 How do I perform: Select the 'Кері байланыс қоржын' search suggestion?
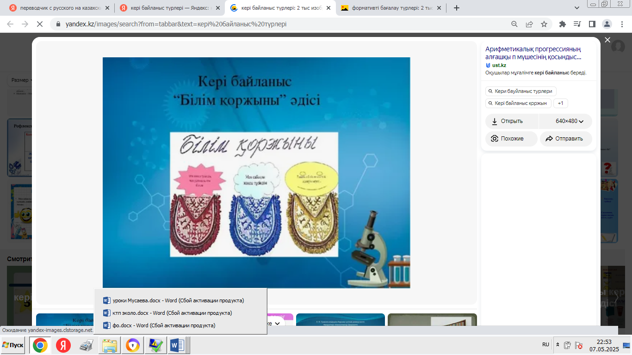(x=518, y=103)
